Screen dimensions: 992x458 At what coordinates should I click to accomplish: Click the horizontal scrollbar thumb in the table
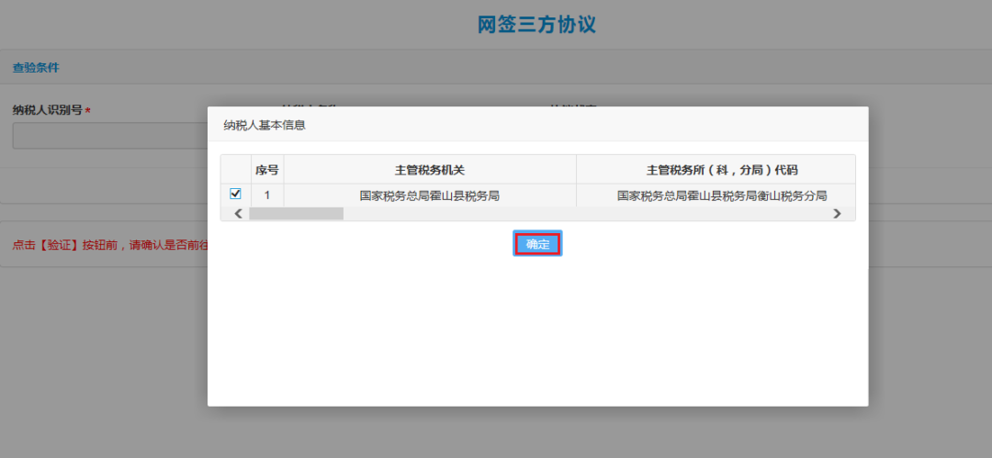[x=296, y=214]
